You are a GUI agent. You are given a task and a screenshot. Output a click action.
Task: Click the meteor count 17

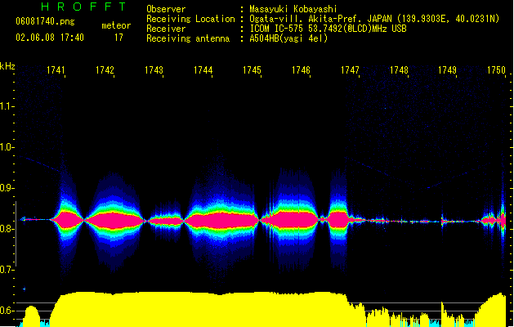coord(118,38)
